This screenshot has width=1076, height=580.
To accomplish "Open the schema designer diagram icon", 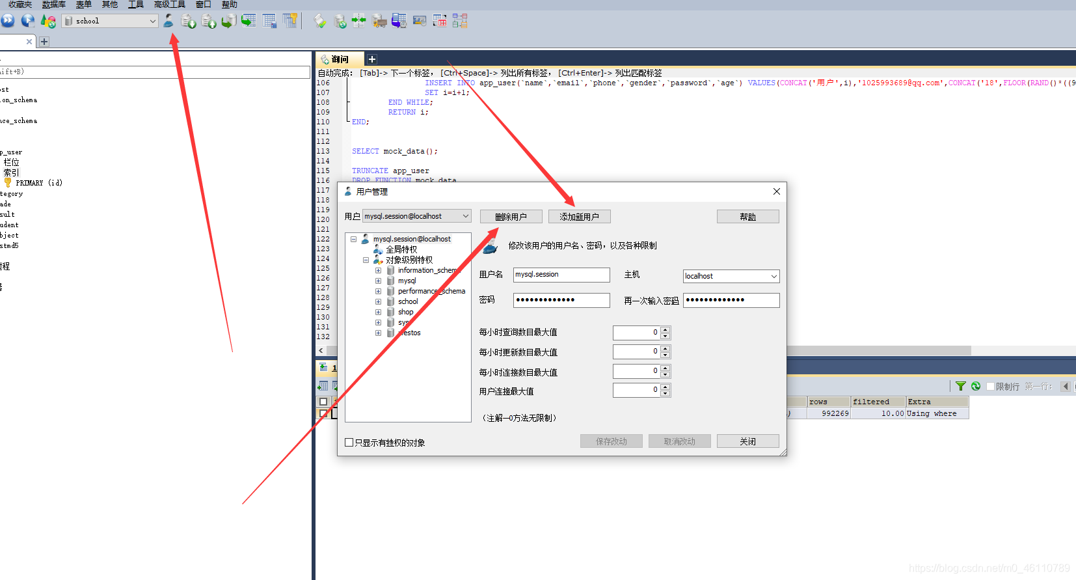I will click(460, 21).
